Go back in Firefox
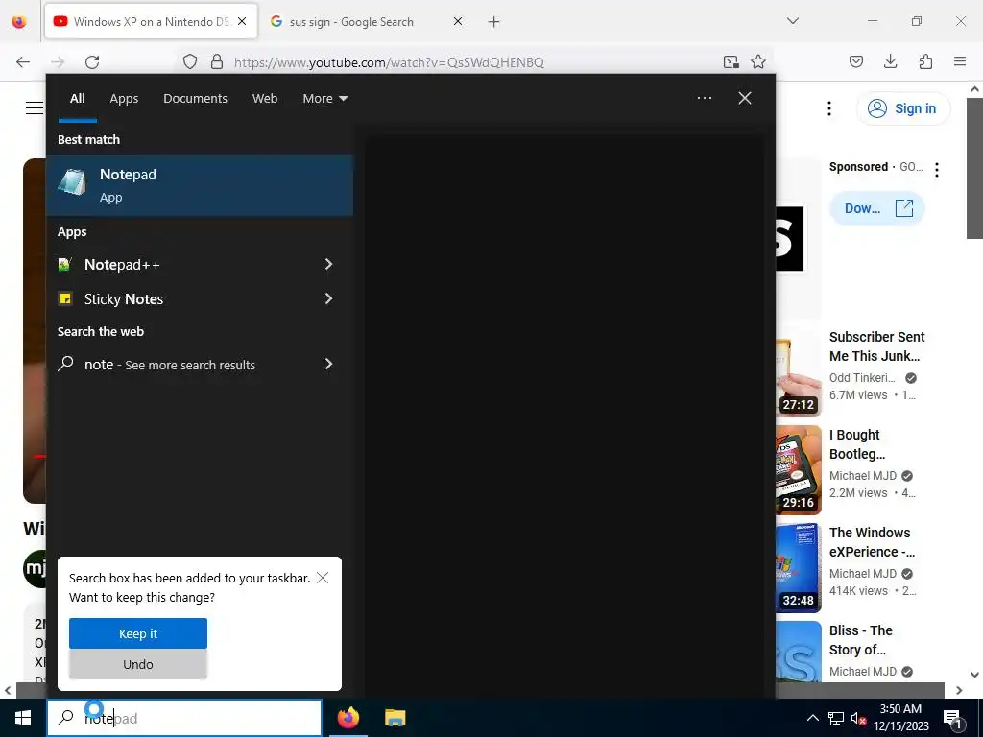This screenshot has width=983, height=737. 23,61
